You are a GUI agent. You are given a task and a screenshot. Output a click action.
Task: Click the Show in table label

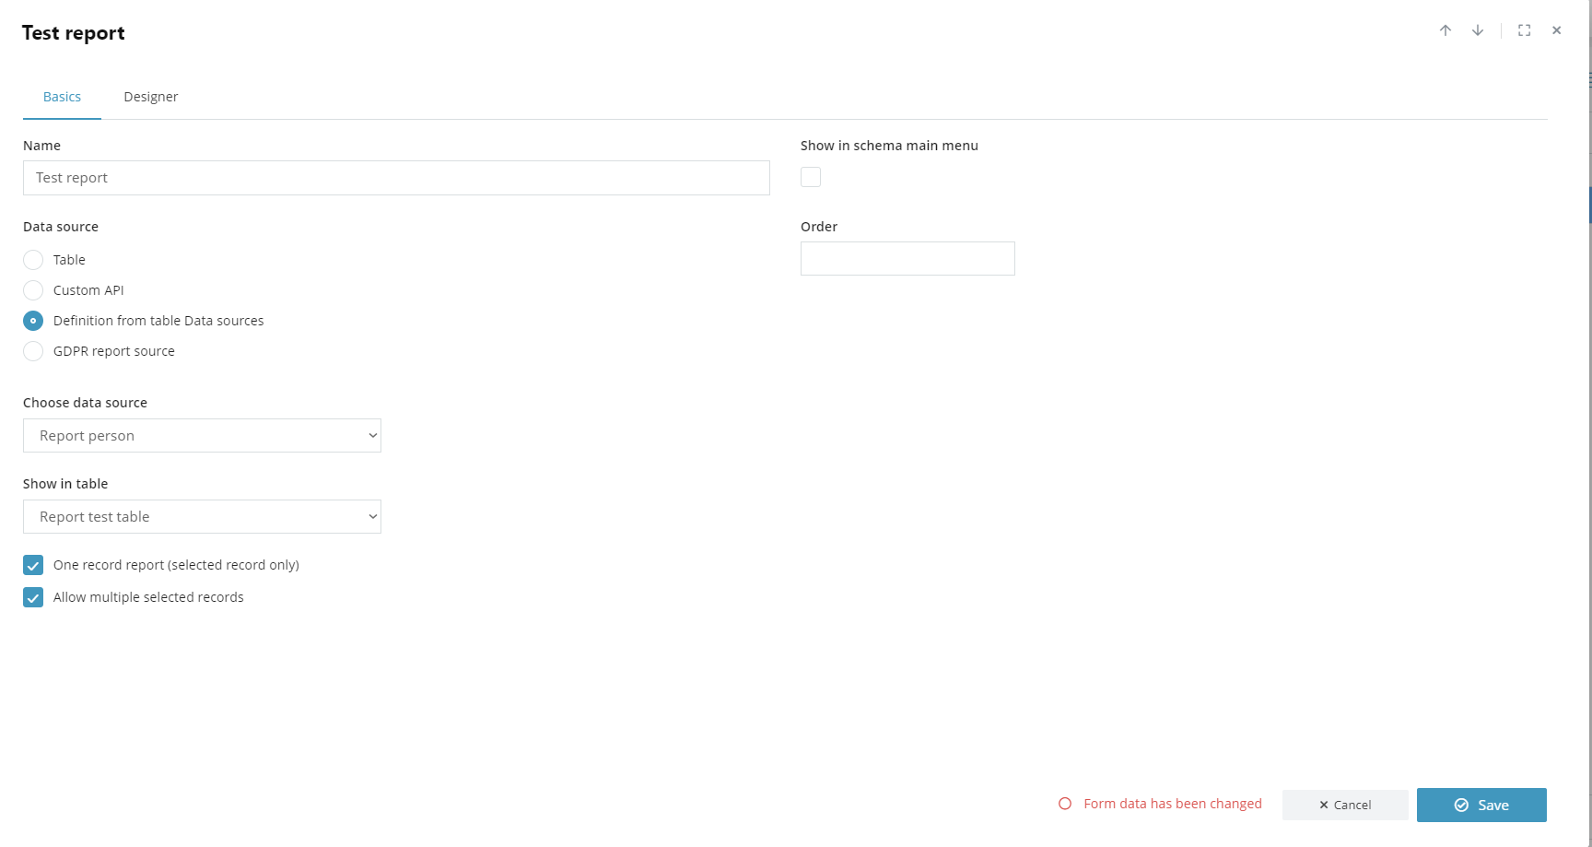(65, 484)
